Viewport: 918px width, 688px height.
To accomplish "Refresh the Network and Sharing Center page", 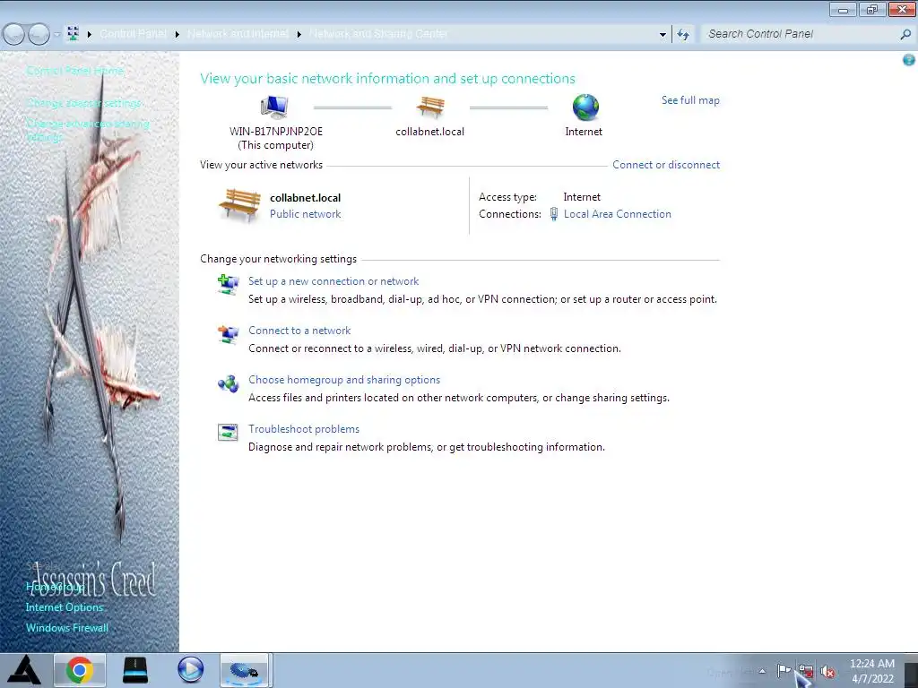I will click(x=683, y=35).
